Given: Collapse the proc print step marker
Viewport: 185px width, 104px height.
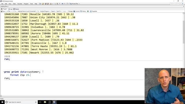Looking at the screenshot, I should 3,72.
